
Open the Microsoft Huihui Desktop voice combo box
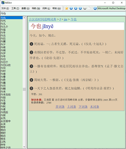111,8
